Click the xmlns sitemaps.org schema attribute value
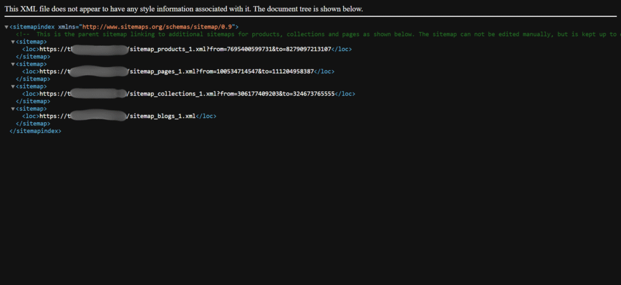The width and height of the screenshot is (621, 285). [x=158, y=27]
